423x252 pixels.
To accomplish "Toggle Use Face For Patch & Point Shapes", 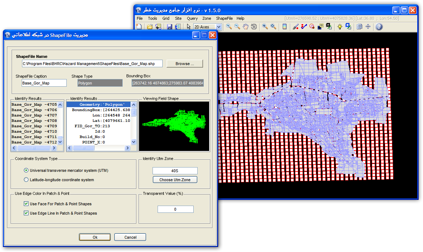I will (x=26, y=204).
